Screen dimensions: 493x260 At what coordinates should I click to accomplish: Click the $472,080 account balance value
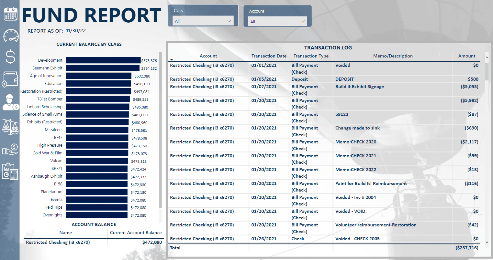pyautogui.click(x=152, y=242)
